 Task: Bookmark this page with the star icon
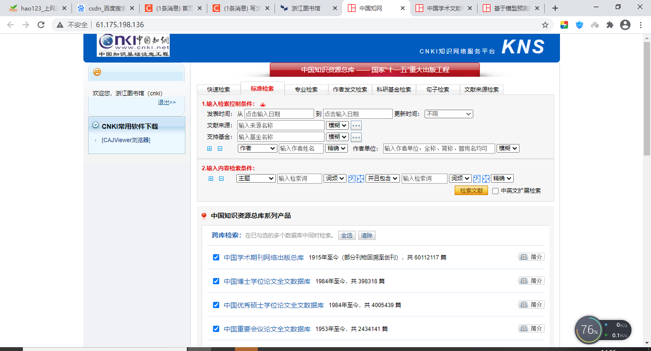pos(545,25)
